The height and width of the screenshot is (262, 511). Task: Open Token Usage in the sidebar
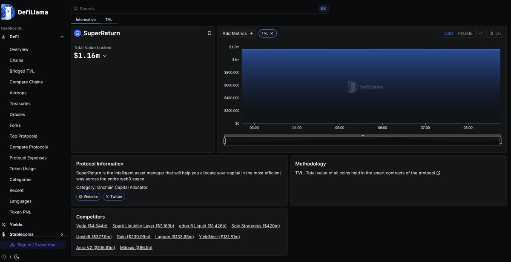point(23,169)
